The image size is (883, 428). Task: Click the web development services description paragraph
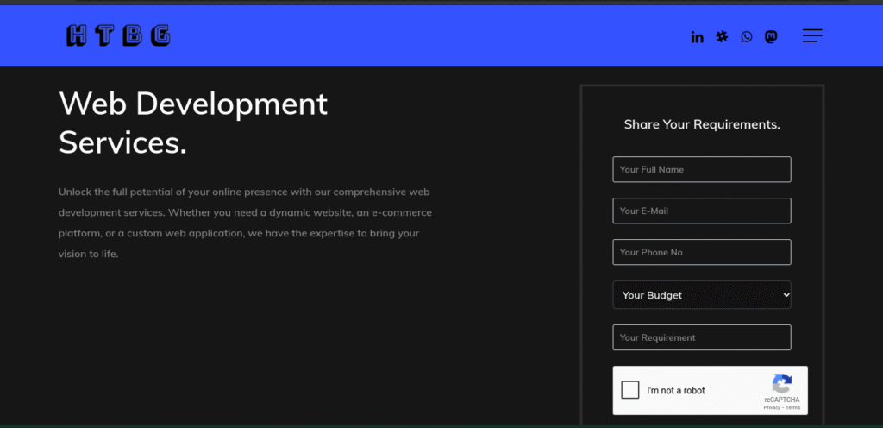point(245,223)
